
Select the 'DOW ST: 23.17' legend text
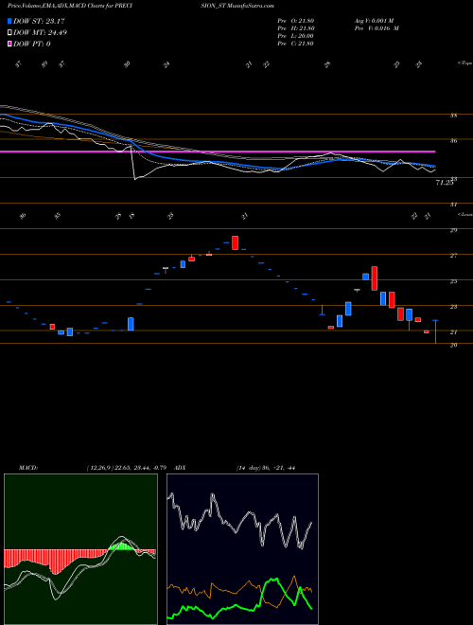39,21
